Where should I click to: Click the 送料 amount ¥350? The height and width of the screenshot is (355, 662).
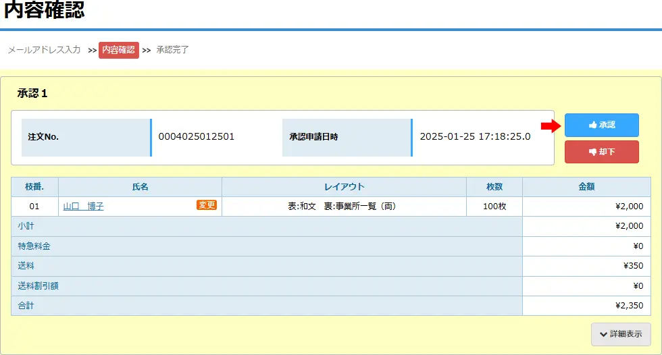(x=633, y=266)
